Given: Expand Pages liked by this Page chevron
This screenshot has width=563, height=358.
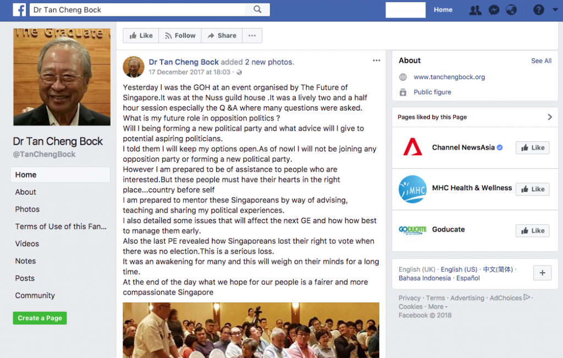Looking at the screenshot, I should point(550,117).
